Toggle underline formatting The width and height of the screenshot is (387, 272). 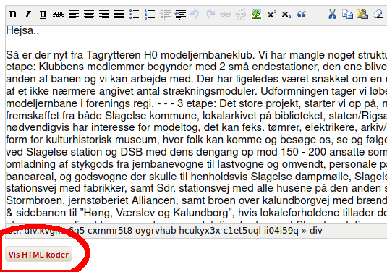point(43,14)
